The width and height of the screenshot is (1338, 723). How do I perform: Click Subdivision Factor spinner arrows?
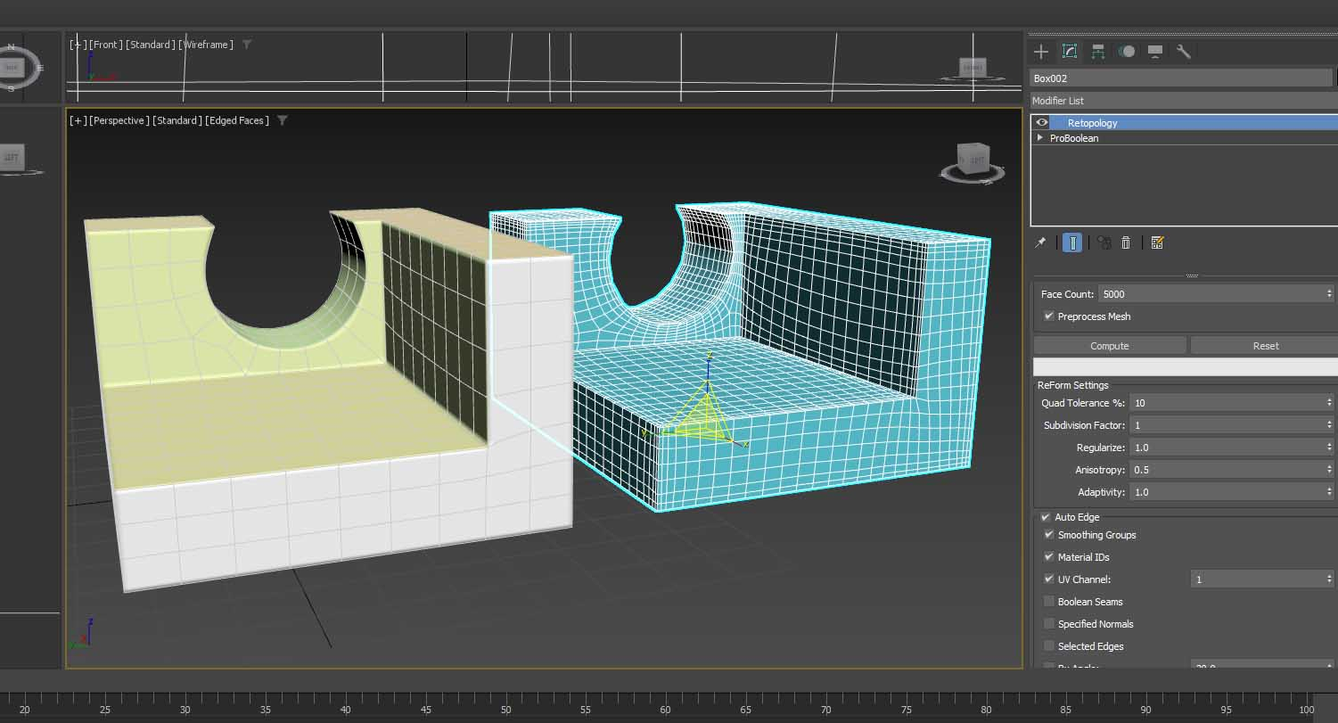[x=1329, y=425]
